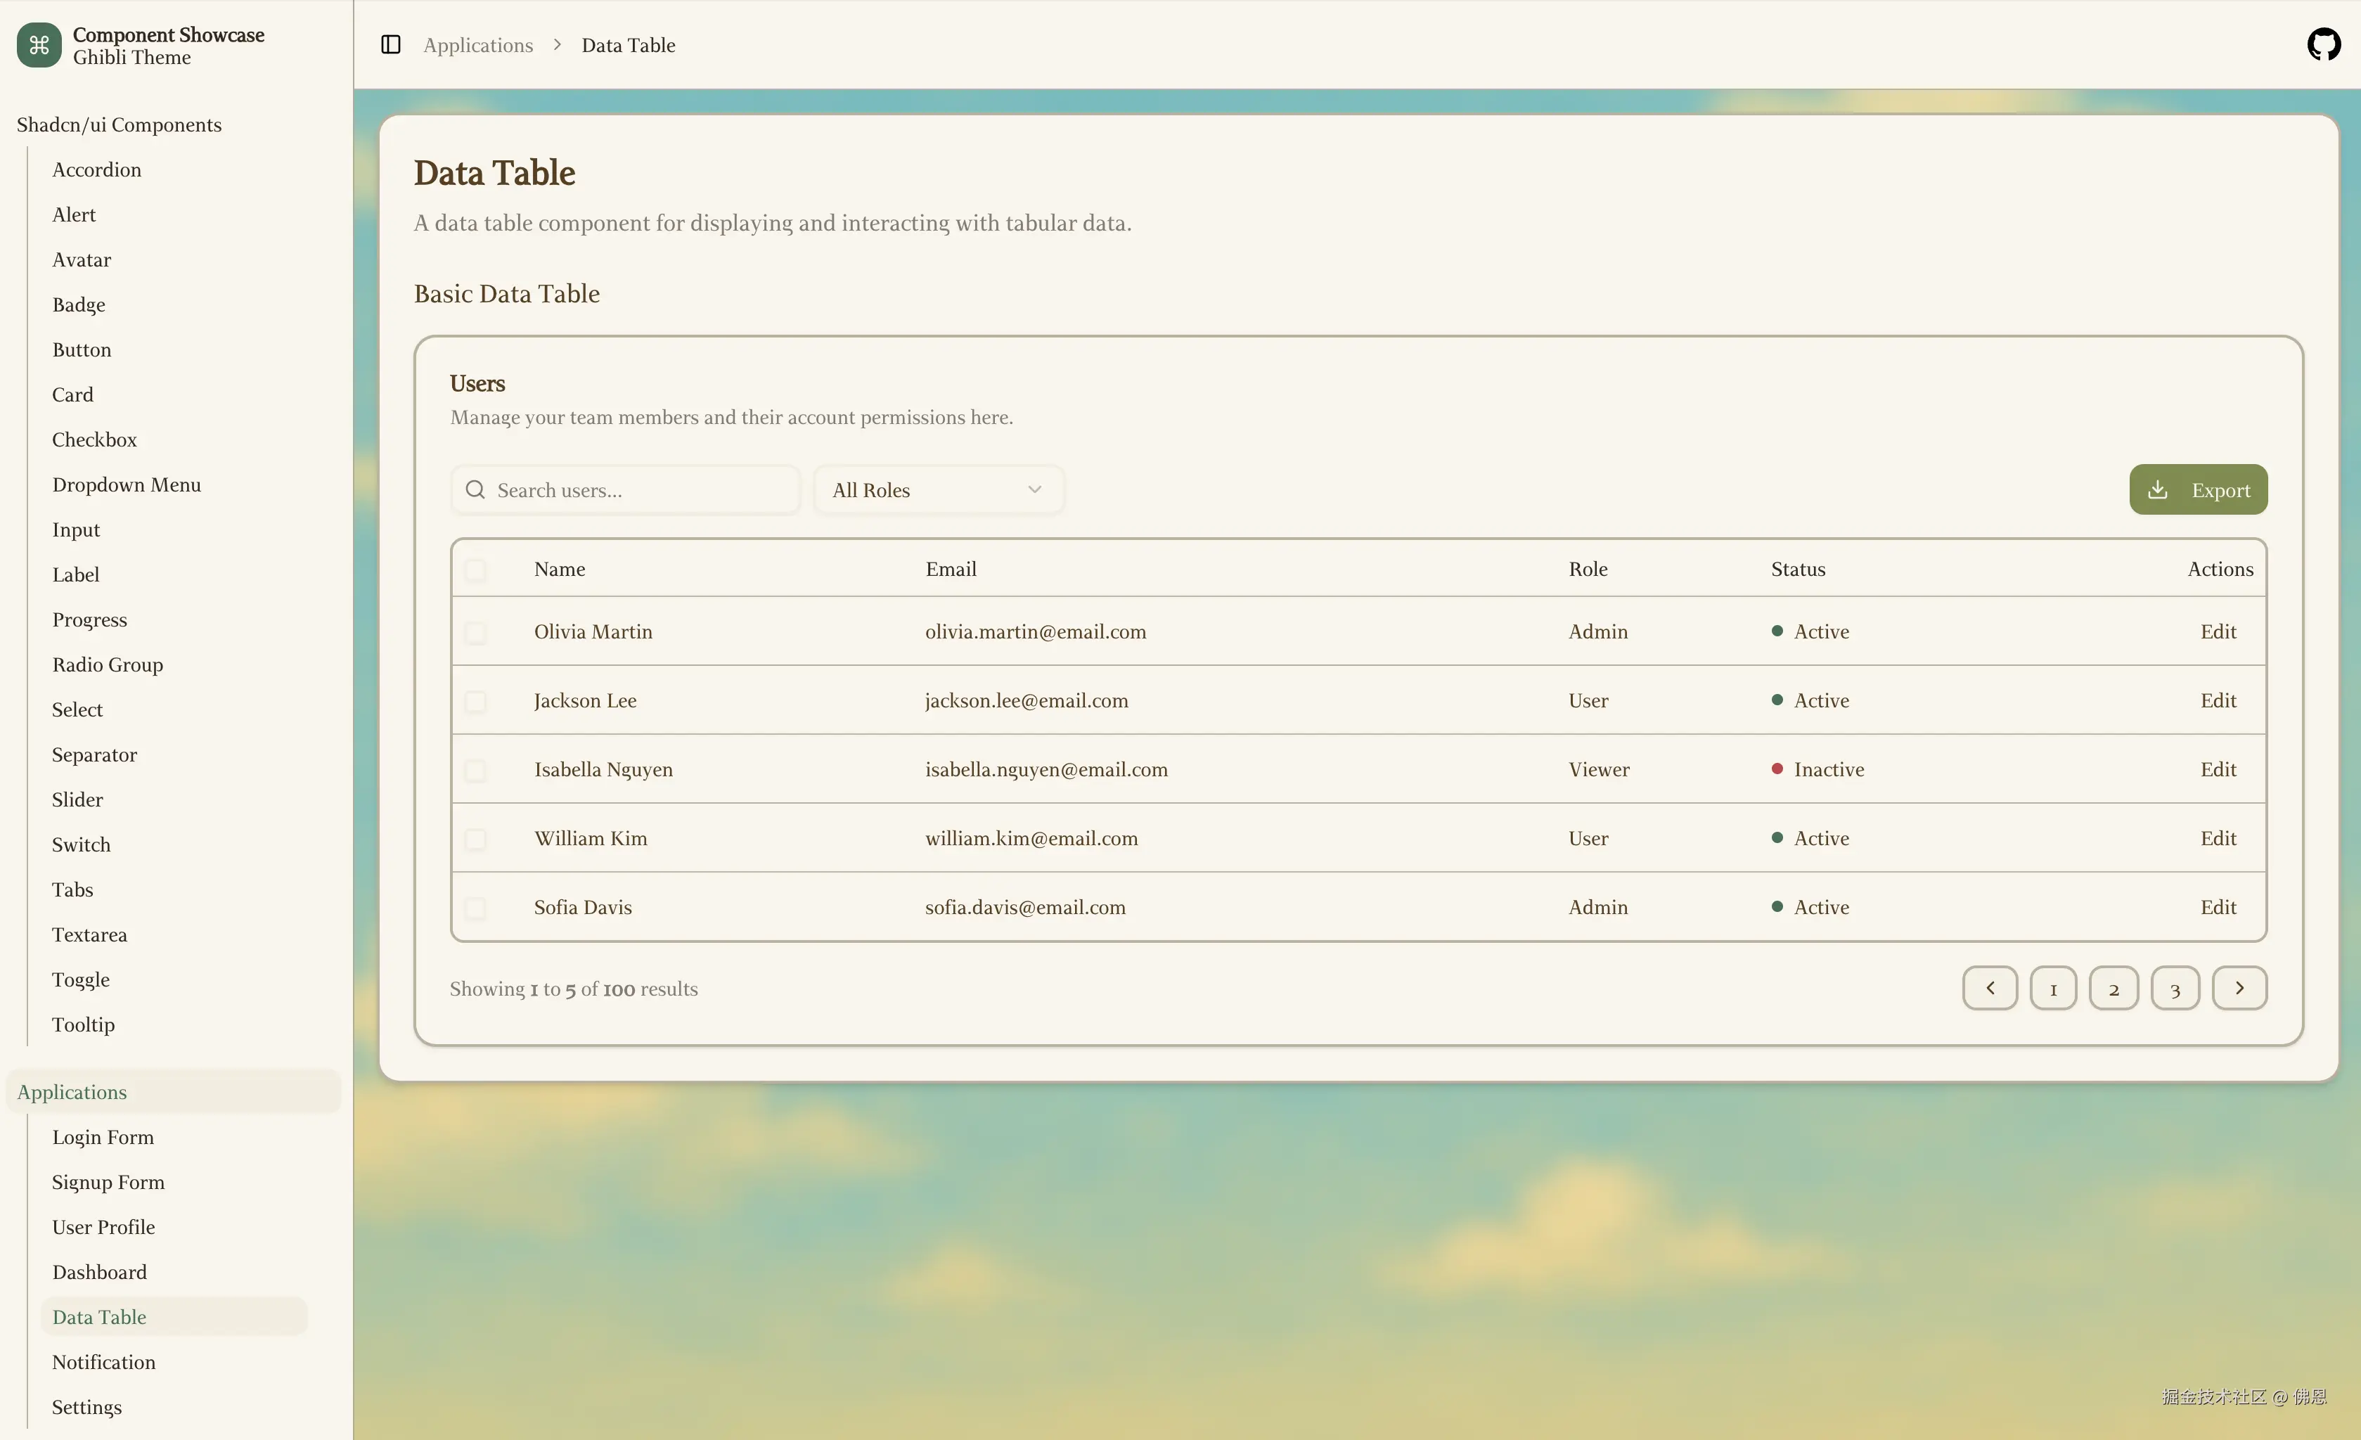Click the Component Showcase logo icon
This screenshot has width=2361, height=1440.
coord(39,45)
